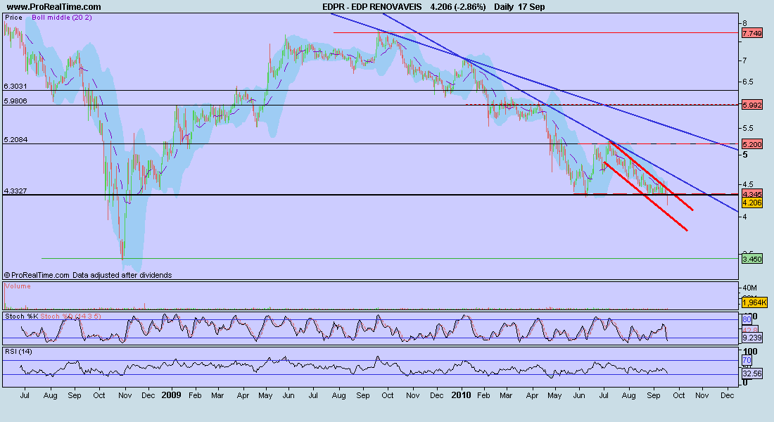Image resolution: width=774 pixels, height=422 pixels.
Task: Click the last Dec label on time axis
Action: (x=727, y=395)
